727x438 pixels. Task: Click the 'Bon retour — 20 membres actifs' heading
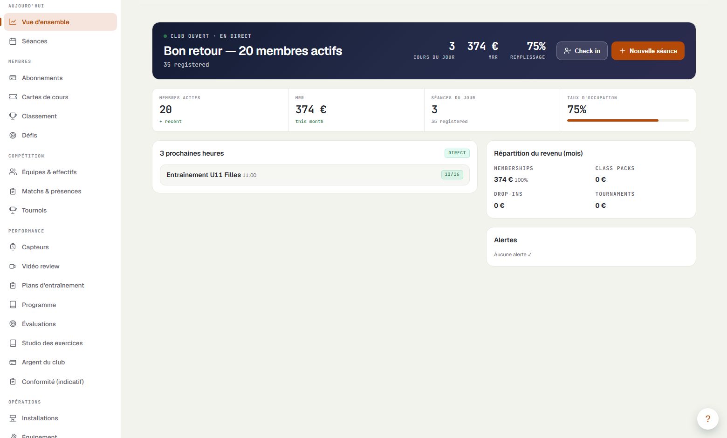[x=253, y=51]
